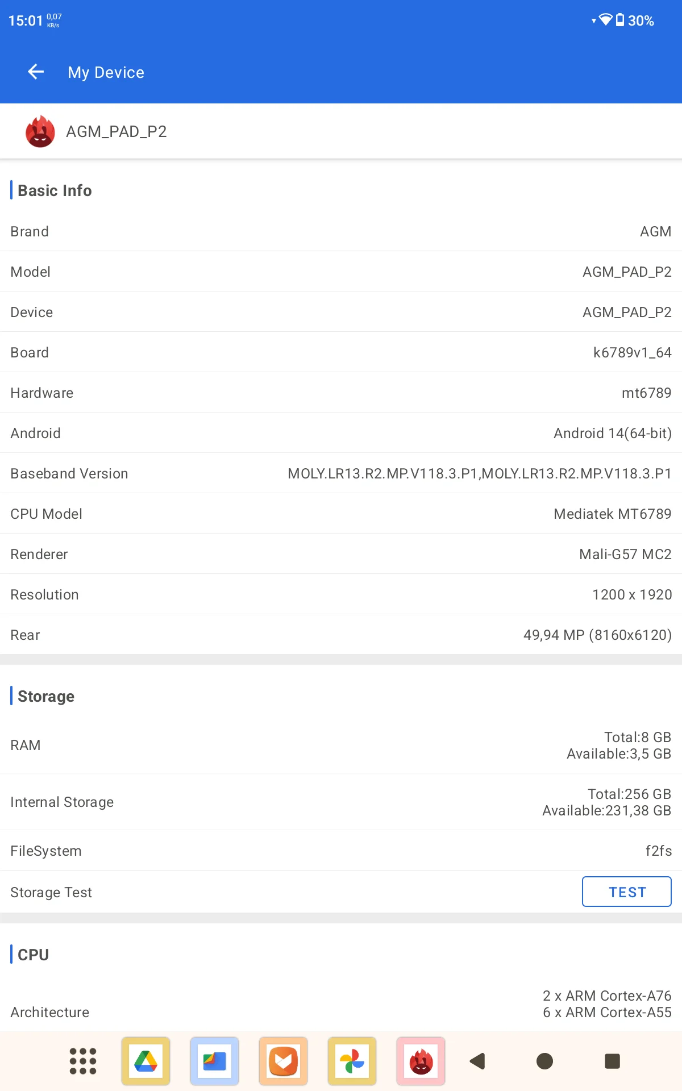Tap the RAM Total 8 GB row
The image size is (682, 1091).
coord(341,745)
